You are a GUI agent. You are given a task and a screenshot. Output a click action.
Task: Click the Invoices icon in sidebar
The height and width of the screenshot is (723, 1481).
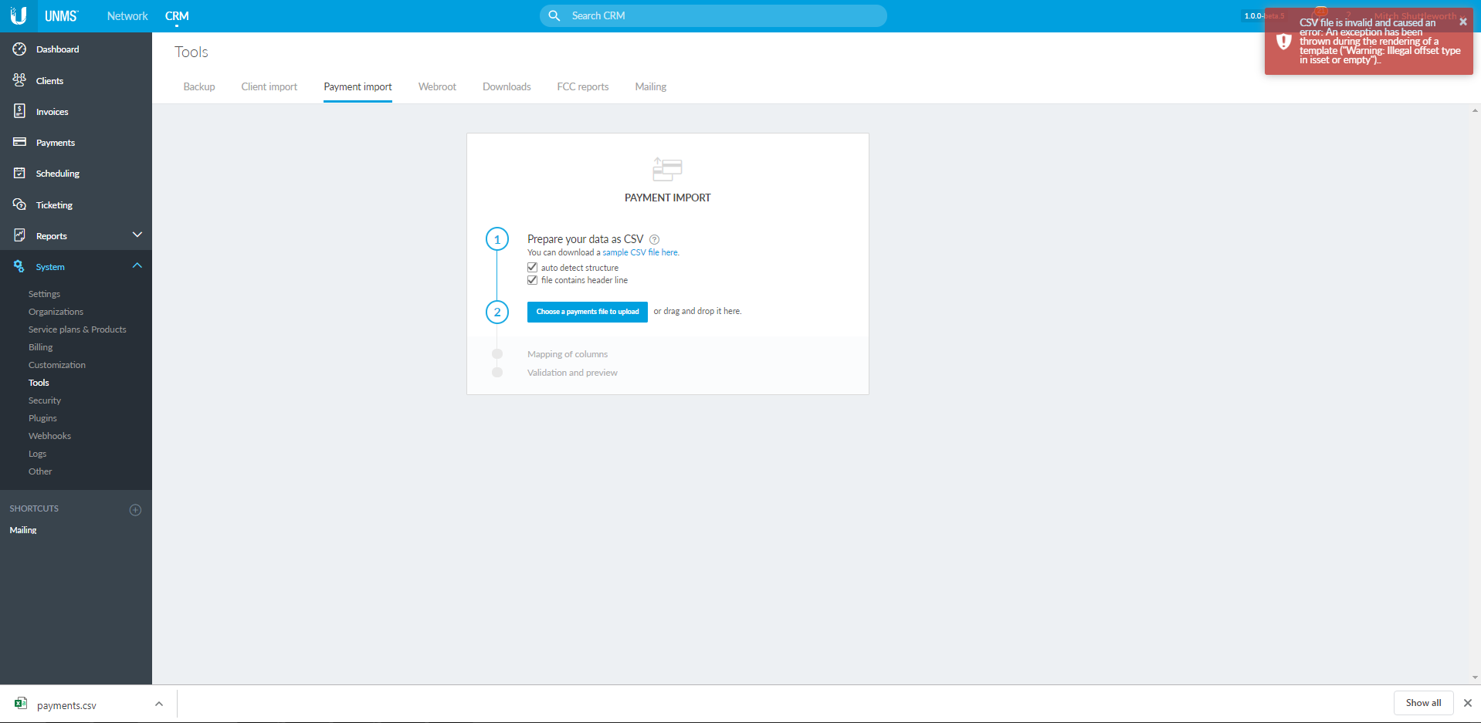(19, 111)
